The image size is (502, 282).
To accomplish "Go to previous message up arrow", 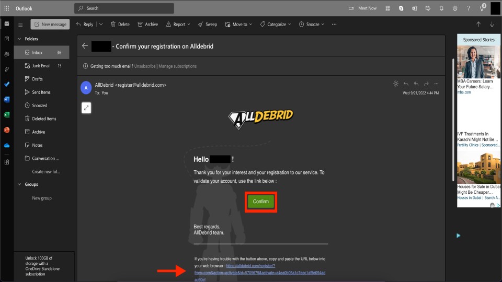I will point(478,25).
